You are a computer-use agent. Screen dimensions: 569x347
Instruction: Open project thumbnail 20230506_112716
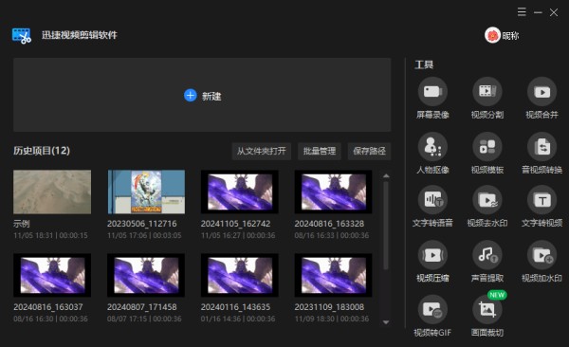coord(146,192)
